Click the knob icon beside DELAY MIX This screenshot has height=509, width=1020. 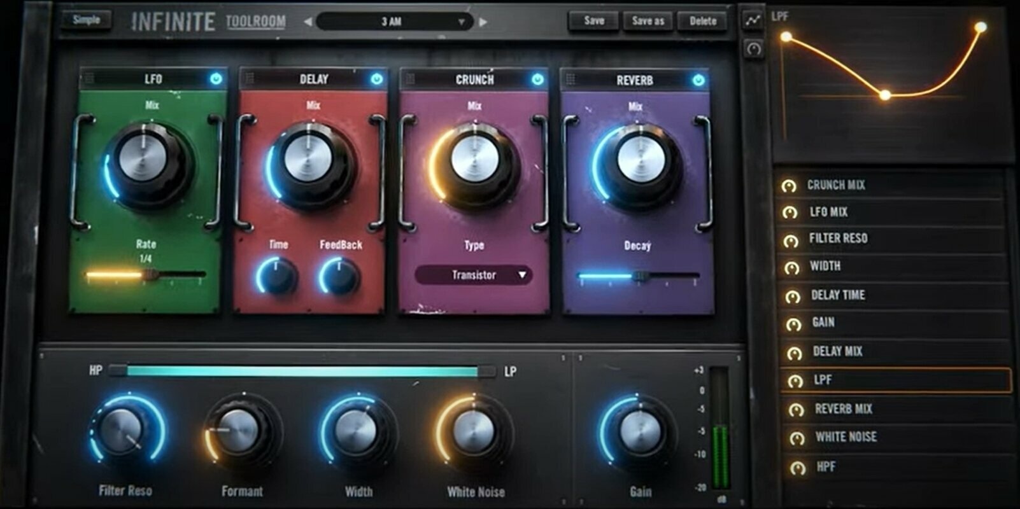pyautogui.click(x=794, y=353)
